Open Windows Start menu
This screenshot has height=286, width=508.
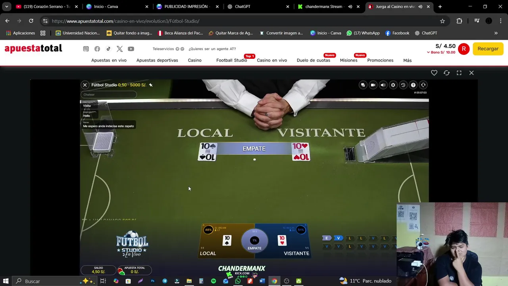[6, 281]
